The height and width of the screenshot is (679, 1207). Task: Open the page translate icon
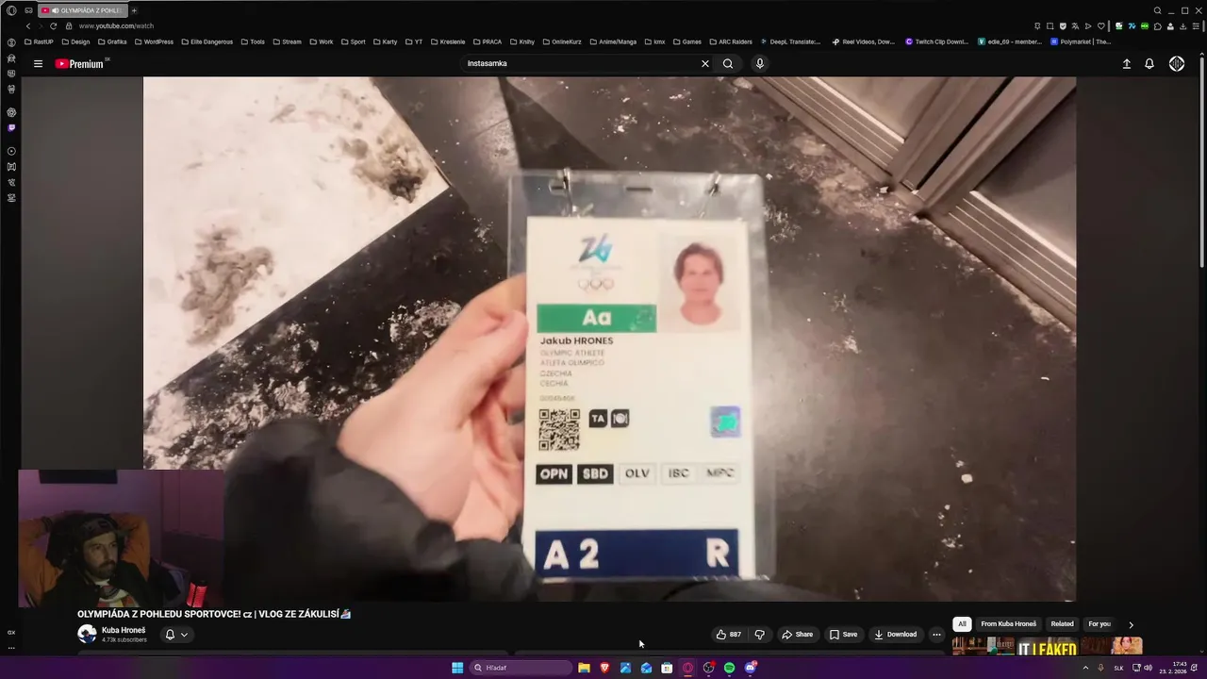tap(1075, 25)
